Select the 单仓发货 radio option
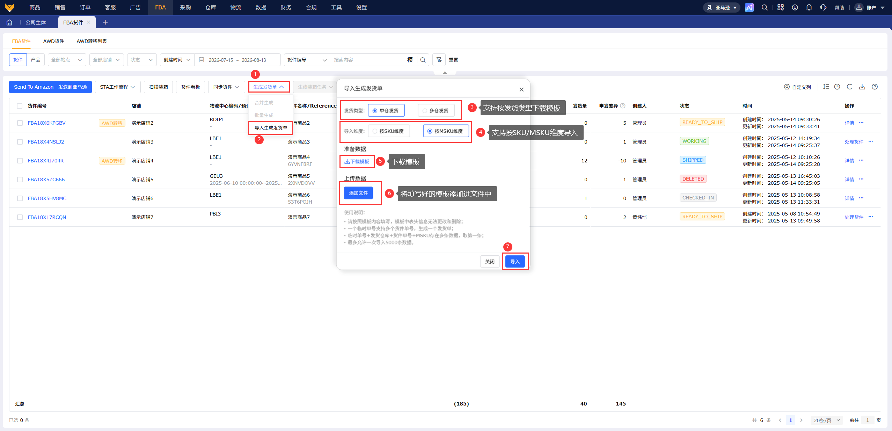892x431 pixels. [386, 110]
